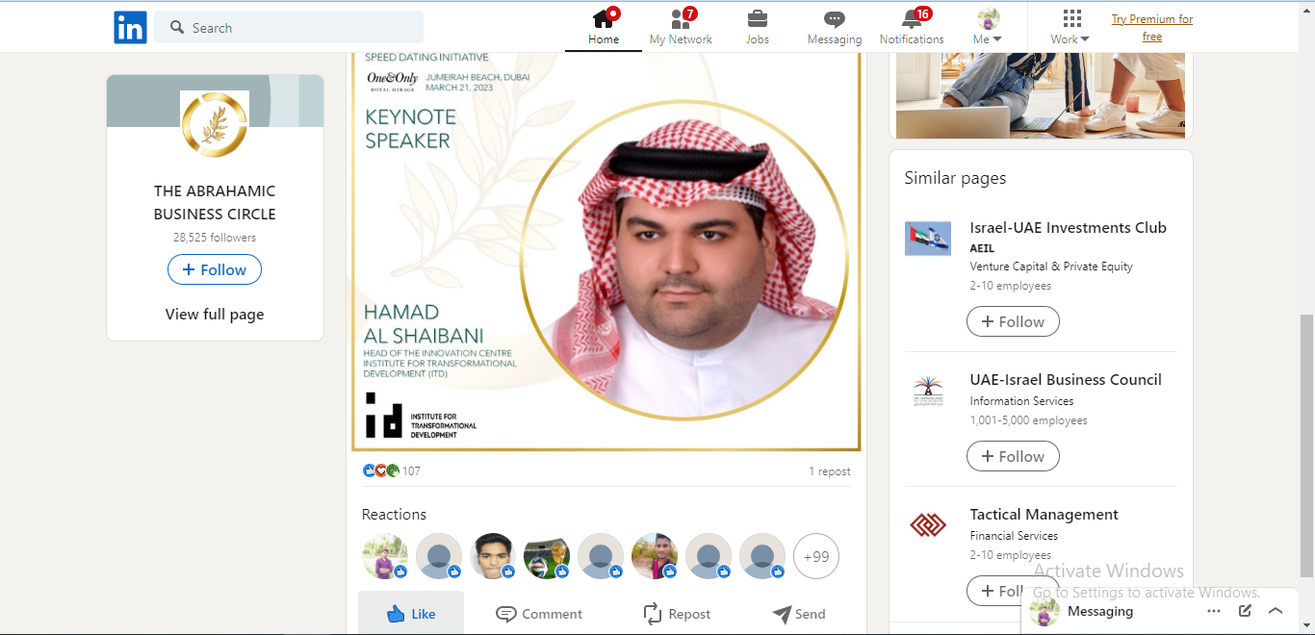This screenshot has height=635, width=1315.
Task: Go to Home tab
Action: 604,27
